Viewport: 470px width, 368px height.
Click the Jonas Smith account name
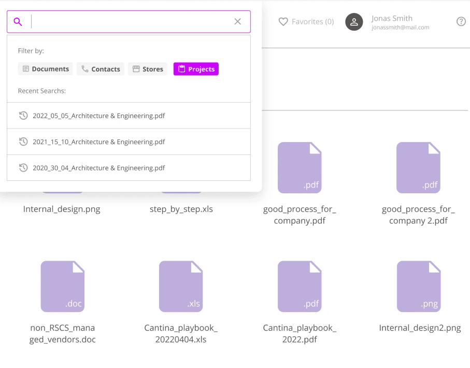coord(392,18)
